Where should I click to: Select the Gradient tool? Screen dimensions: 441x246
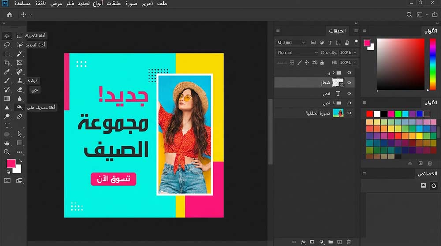7,98
